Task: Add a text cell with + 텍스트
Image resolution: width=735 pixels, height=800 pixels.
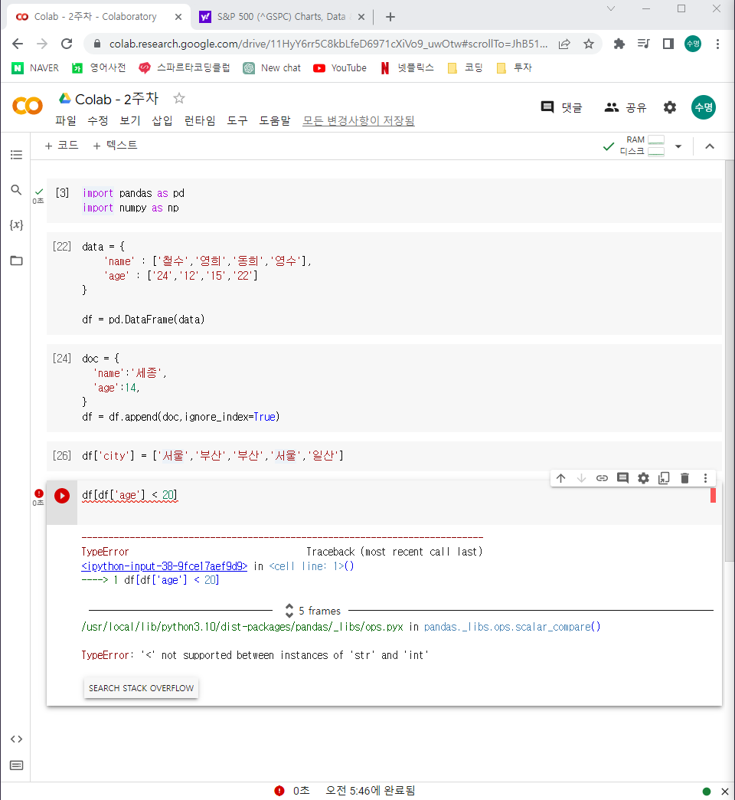Action: (115, 146)
